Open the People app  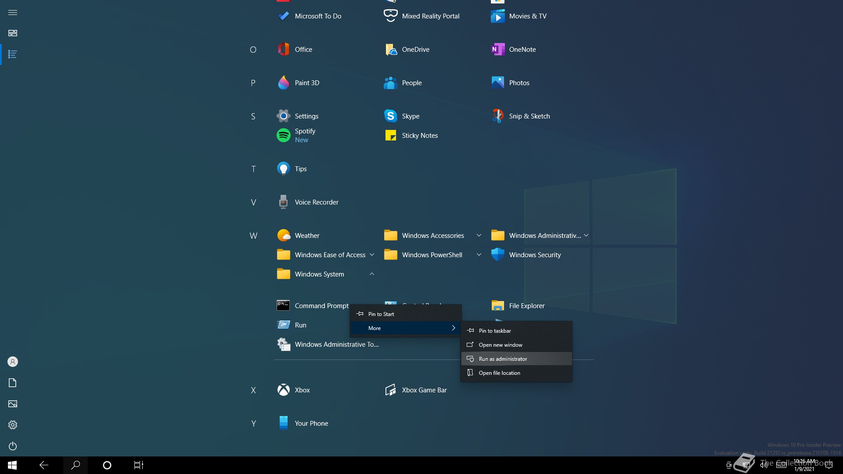coord(403,83)
